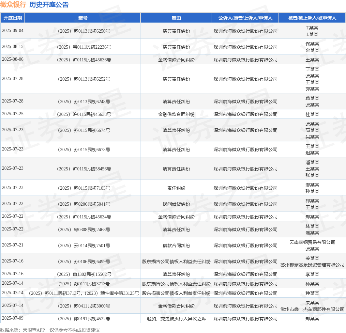The image size is (346, 333).
Task: Click defendant 祁某某
Action: tap(312, 201)
